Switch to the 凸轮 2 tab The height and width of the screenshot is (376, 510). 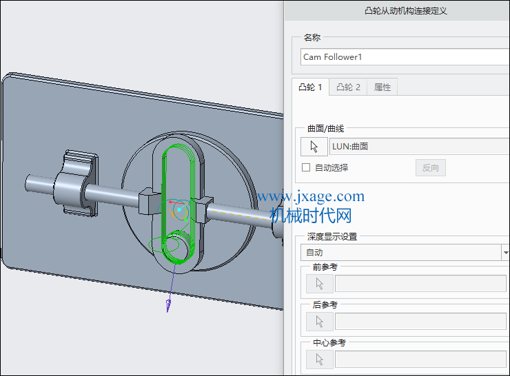(348, 87)
